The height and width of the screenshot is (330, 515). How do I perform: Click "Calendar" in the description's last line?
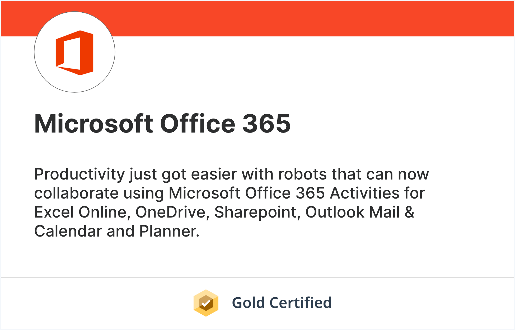pos(68,231)
